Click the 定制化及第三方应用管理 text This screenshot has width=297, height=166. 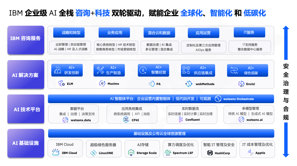204,45
